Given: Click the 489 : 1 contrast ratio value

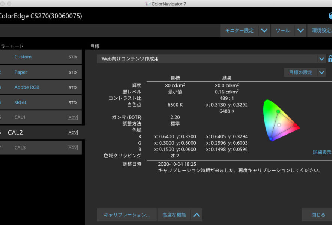Looking at the screenshot, I should [x=227, y=98].
